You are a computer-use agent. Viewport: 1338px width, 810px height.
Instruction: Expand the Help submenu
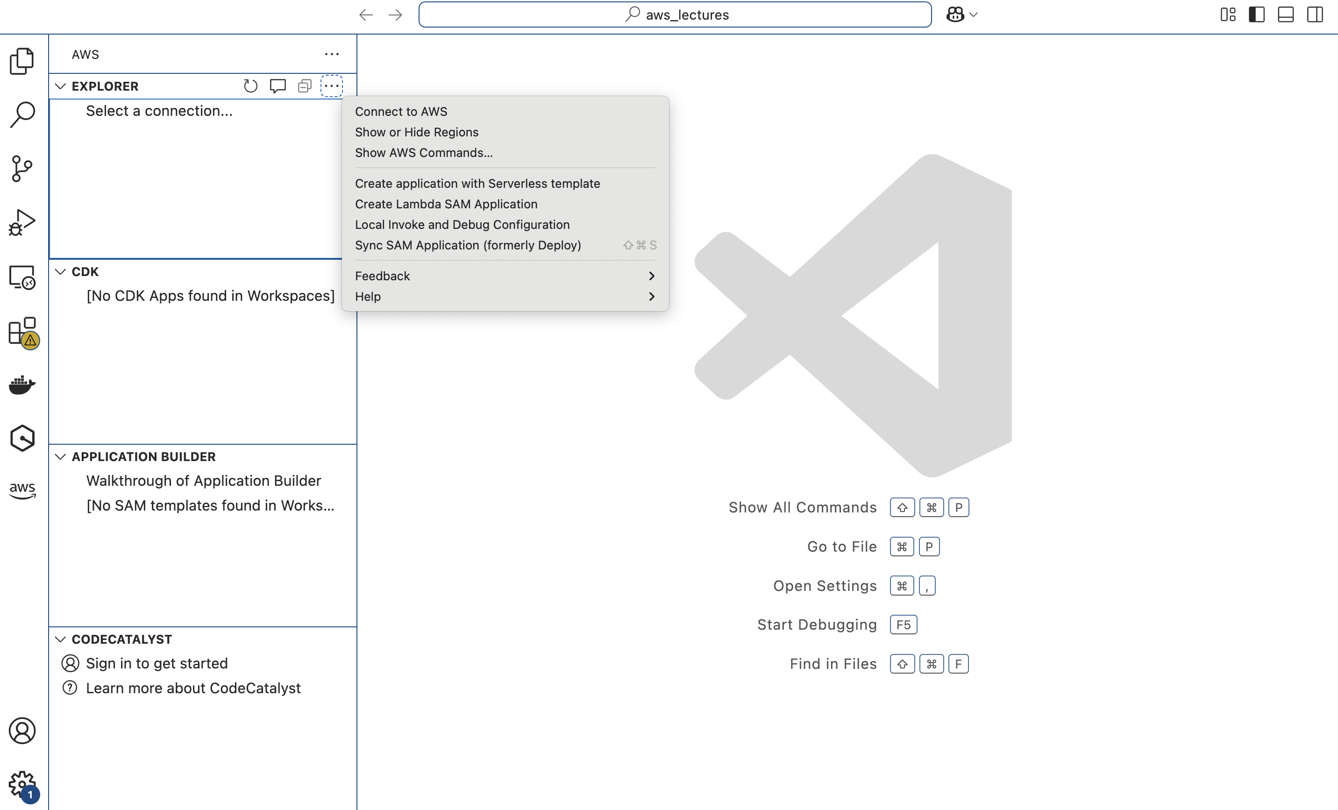pos(505,297)
